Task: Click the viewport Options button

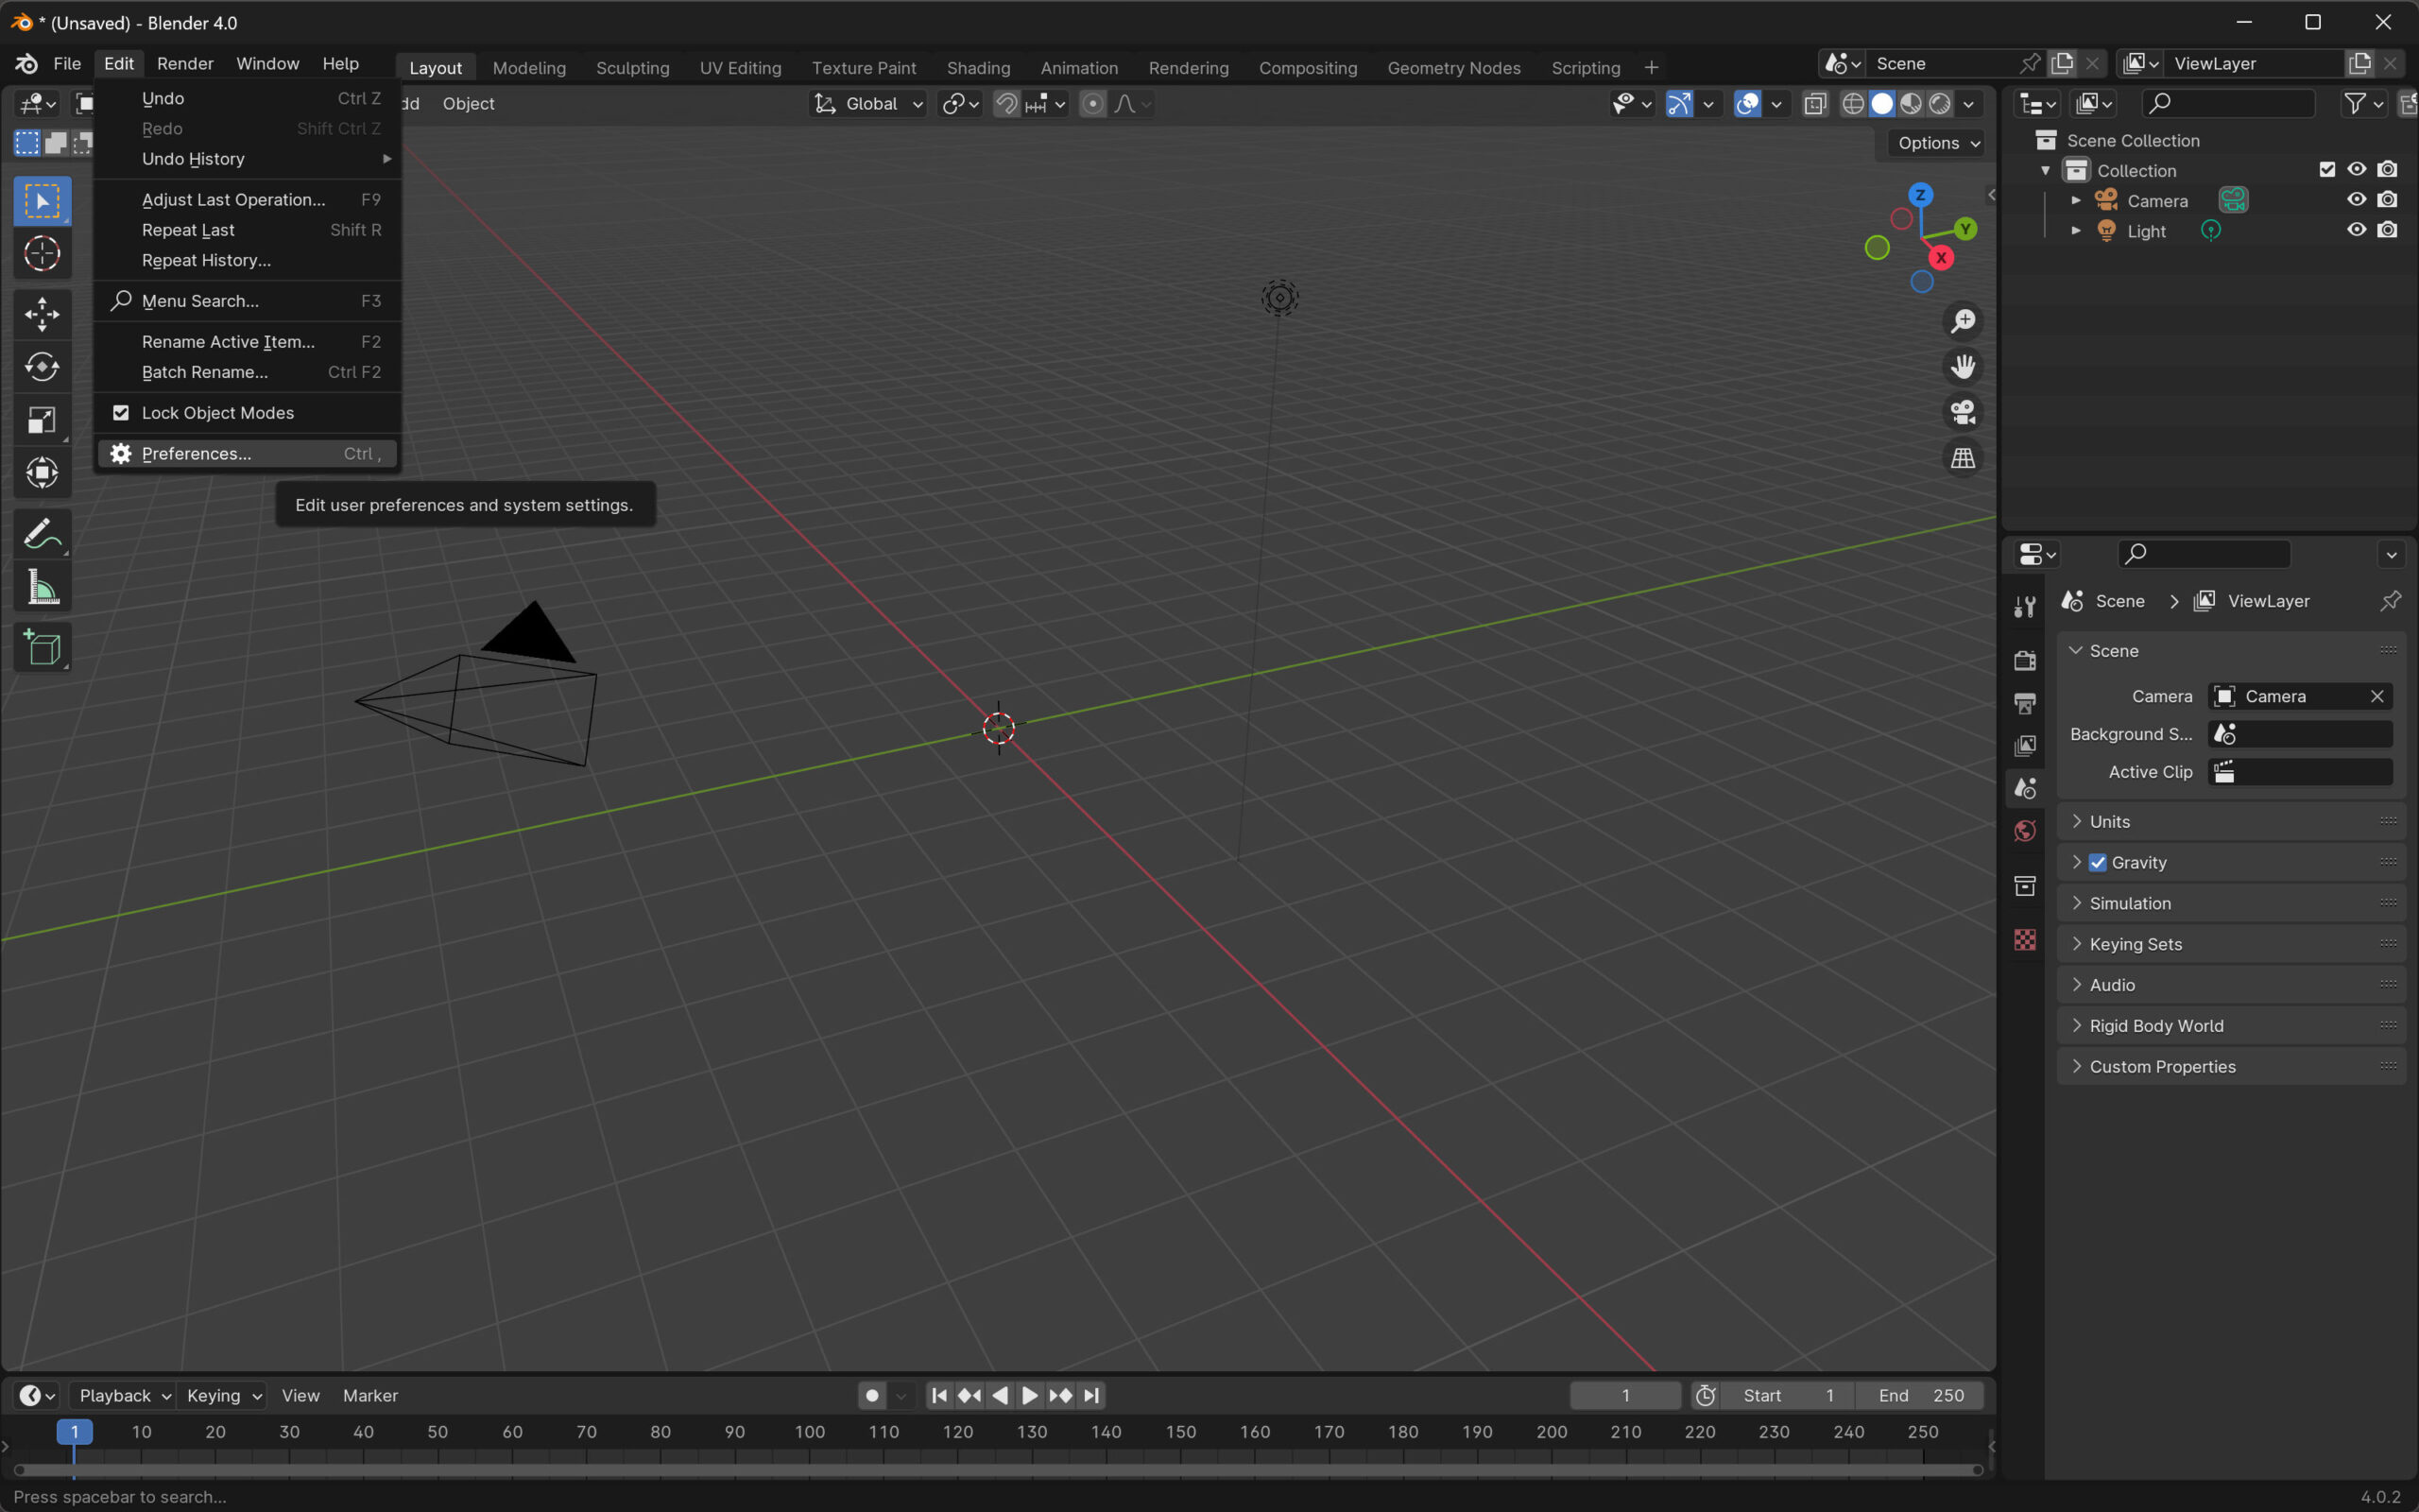Action: point(1936,143)
